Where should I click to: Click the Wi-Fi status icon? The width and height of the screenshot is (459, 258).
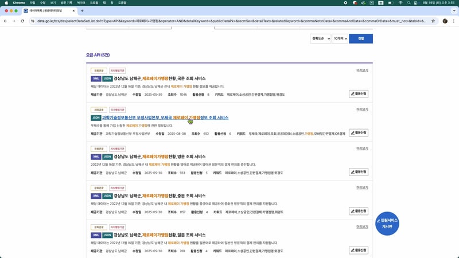[x=400, y=3]
